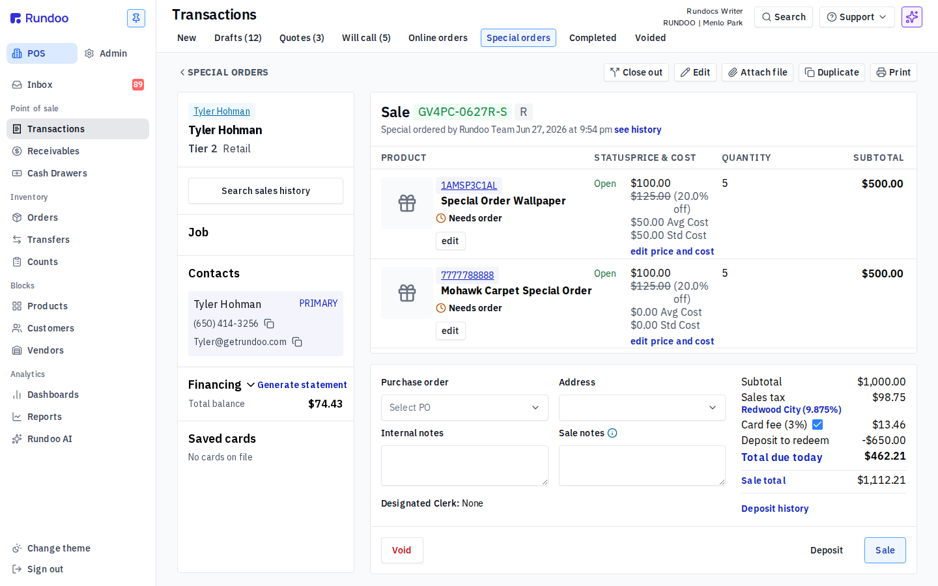The image size is (938, 586).
Task: Go to Customers
Action: (78, 328)
